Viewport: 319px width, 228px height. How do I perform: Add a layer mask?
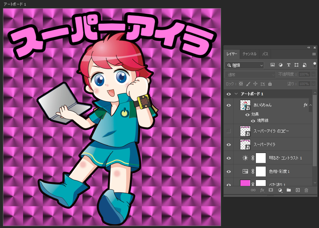coord(271,190)
